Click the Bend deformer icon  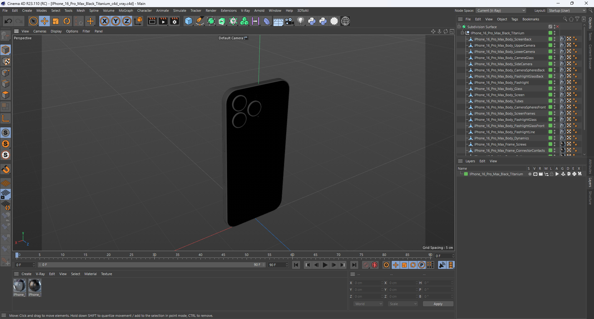267,21
